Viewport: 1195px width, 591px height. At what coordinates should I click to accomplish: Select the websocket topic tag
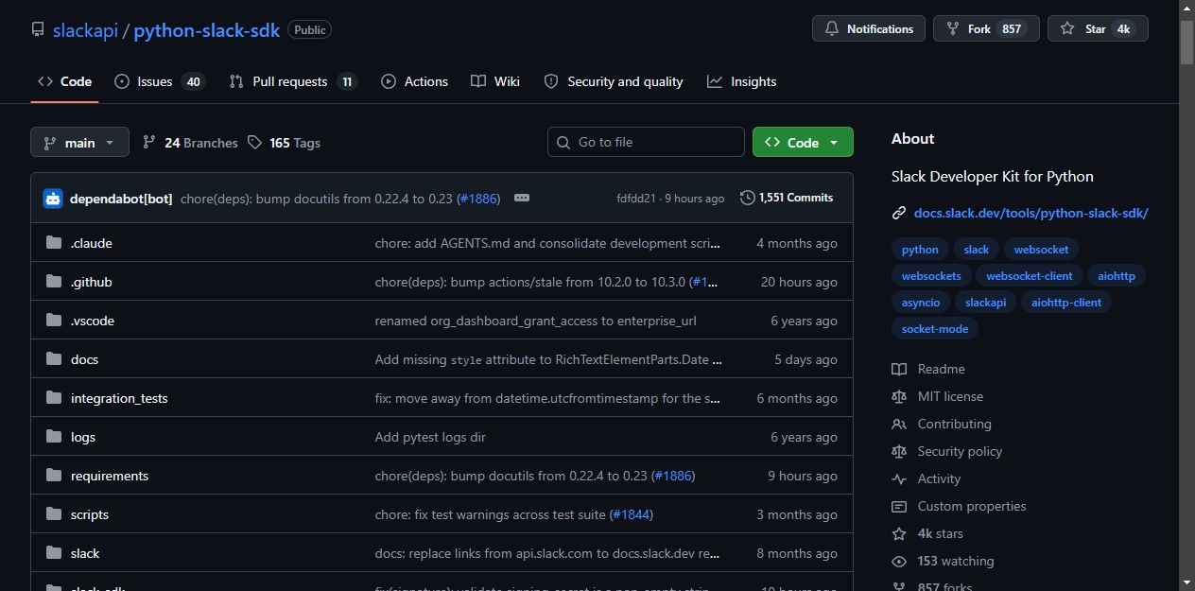point(1041,250)
